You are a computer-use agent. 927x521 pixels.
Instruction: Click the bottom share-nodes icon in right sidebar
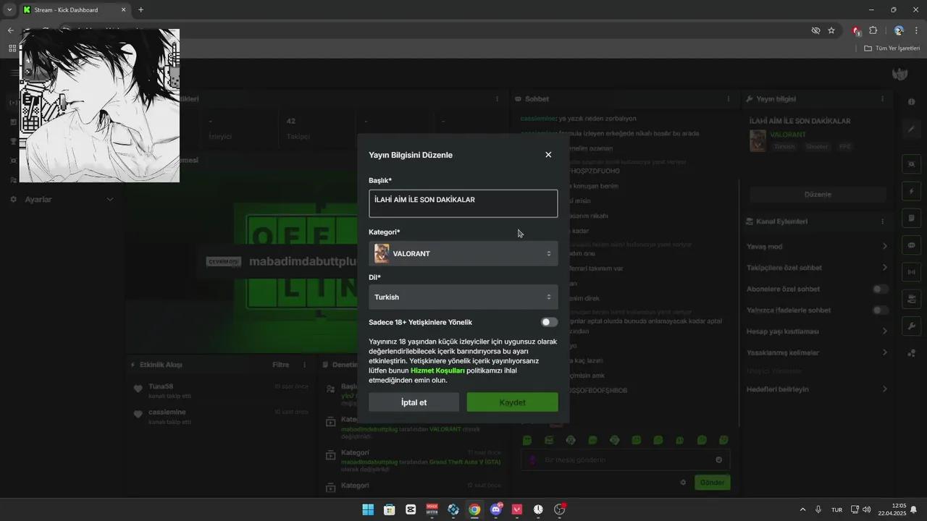point(911,353)
